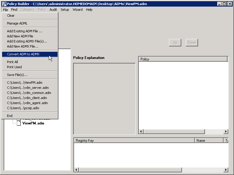Viewport: 234px width, 175px height.
Task: Choose Add New ADMX File option
Action: click(23, 46)
